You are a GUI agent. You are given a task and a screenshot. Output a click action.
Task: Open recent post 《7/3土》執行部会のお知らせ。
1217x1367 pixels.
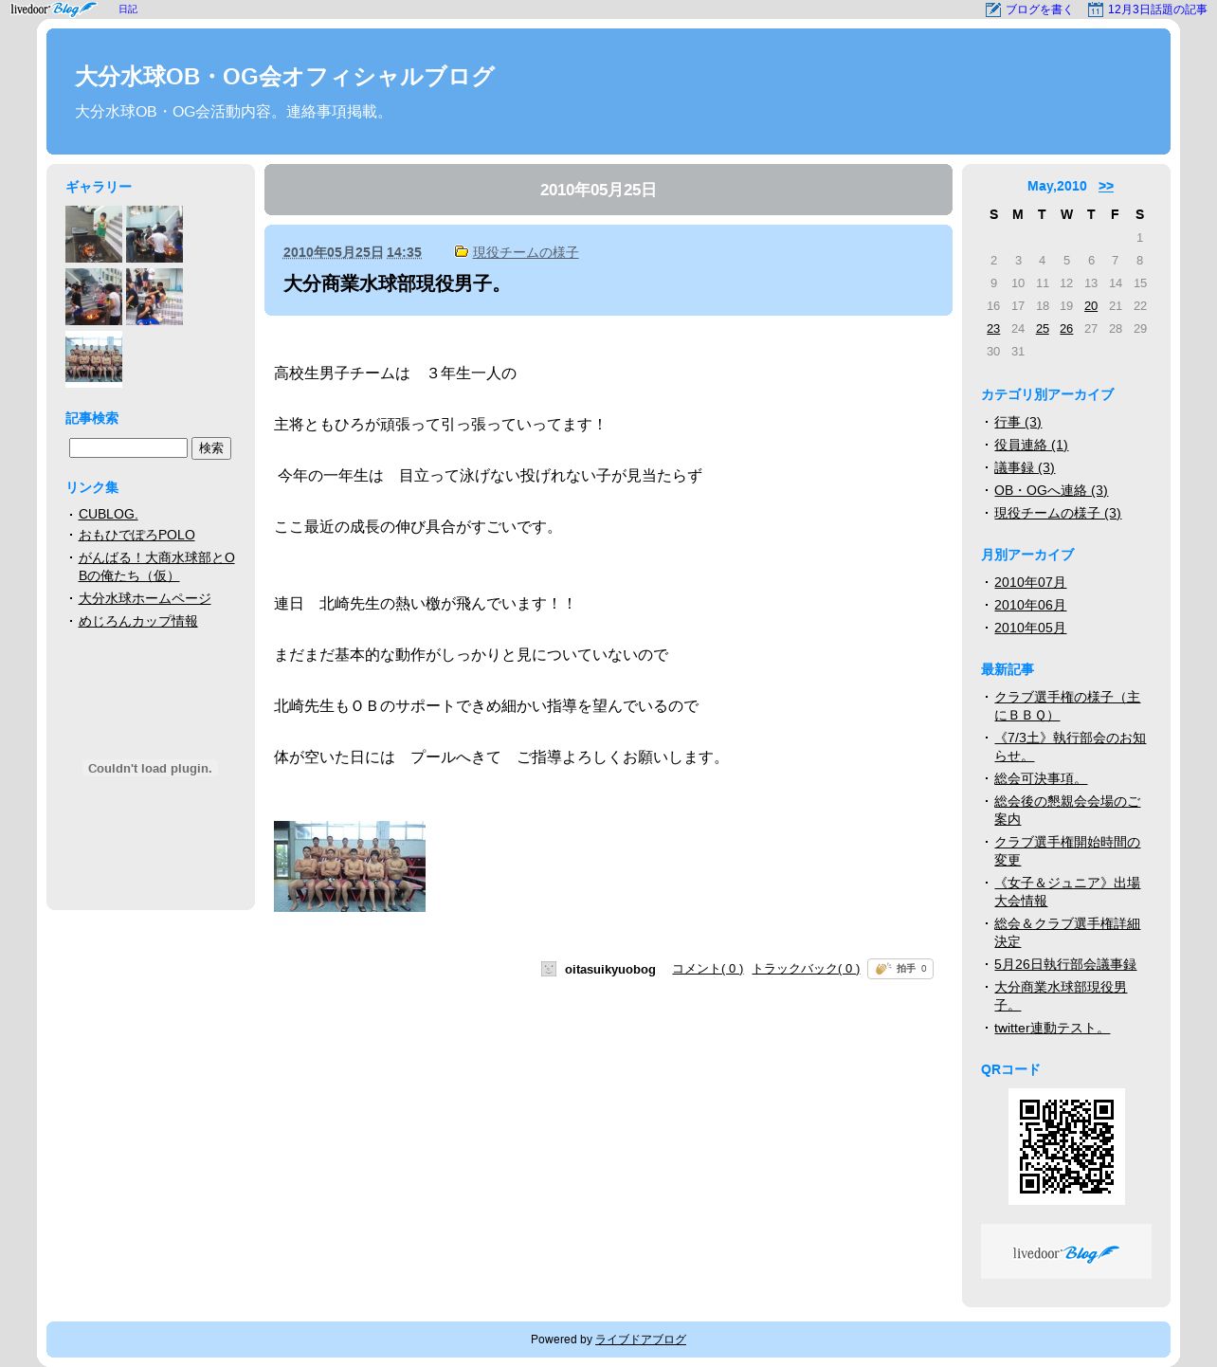[x=1070, y=746]
